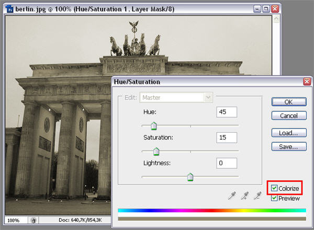
Task: Click the Hue value input field
Action: 226,112
